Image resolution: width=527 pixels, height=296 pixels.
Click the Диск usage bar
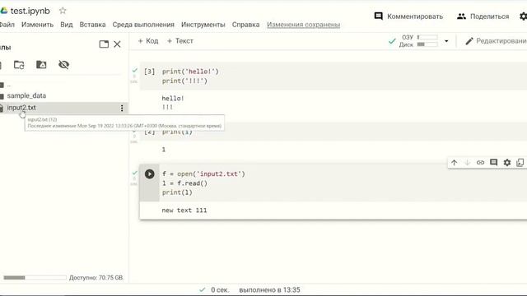[x=427, y=44]
